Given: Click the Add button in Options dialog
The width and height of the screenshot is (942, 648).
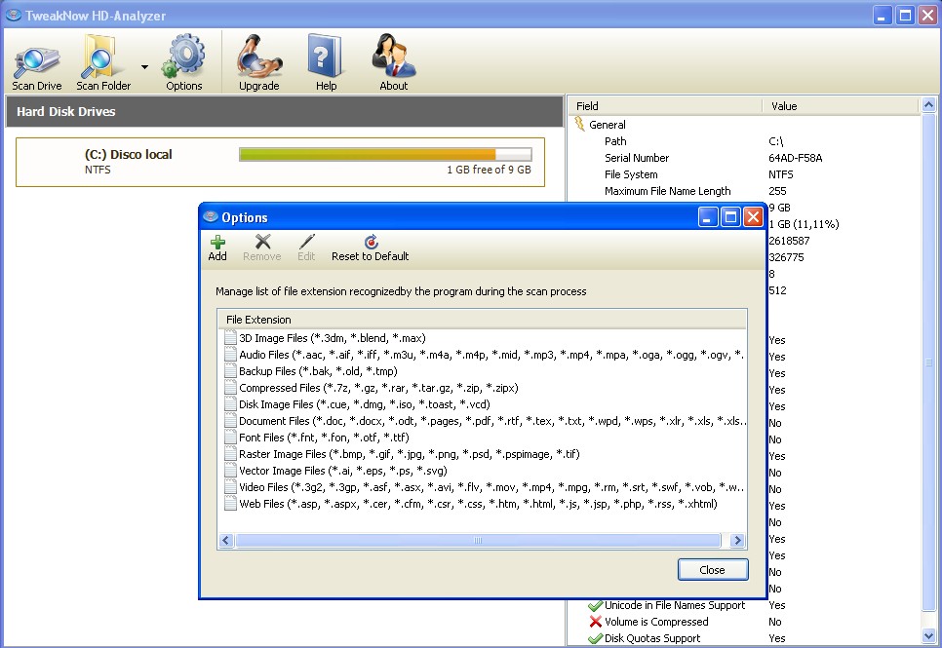Looking at the screenshot, I should (x=217, y=248).
